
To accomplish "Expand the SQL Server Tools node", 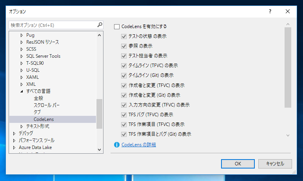I will pyautogui.click(x=22, y=56).
